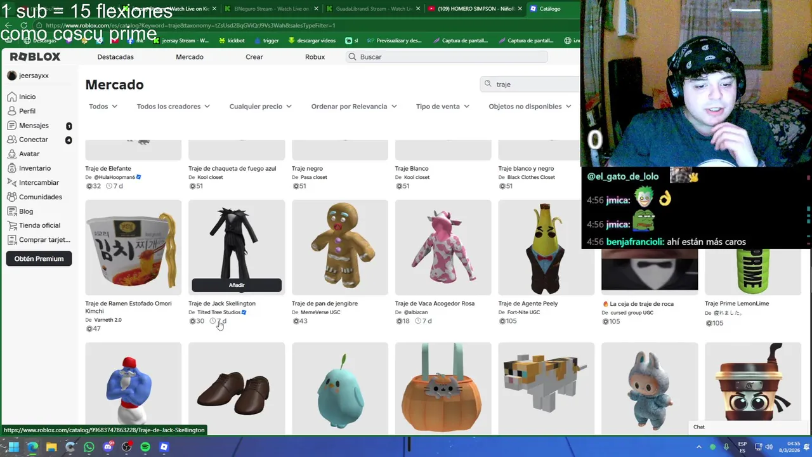
Task: Open creator link MemeVerse UGC
Action: tap(320, 312)
